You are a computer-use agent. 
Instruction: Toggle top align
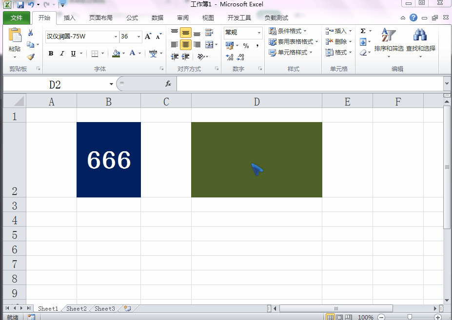coord(175,33)
